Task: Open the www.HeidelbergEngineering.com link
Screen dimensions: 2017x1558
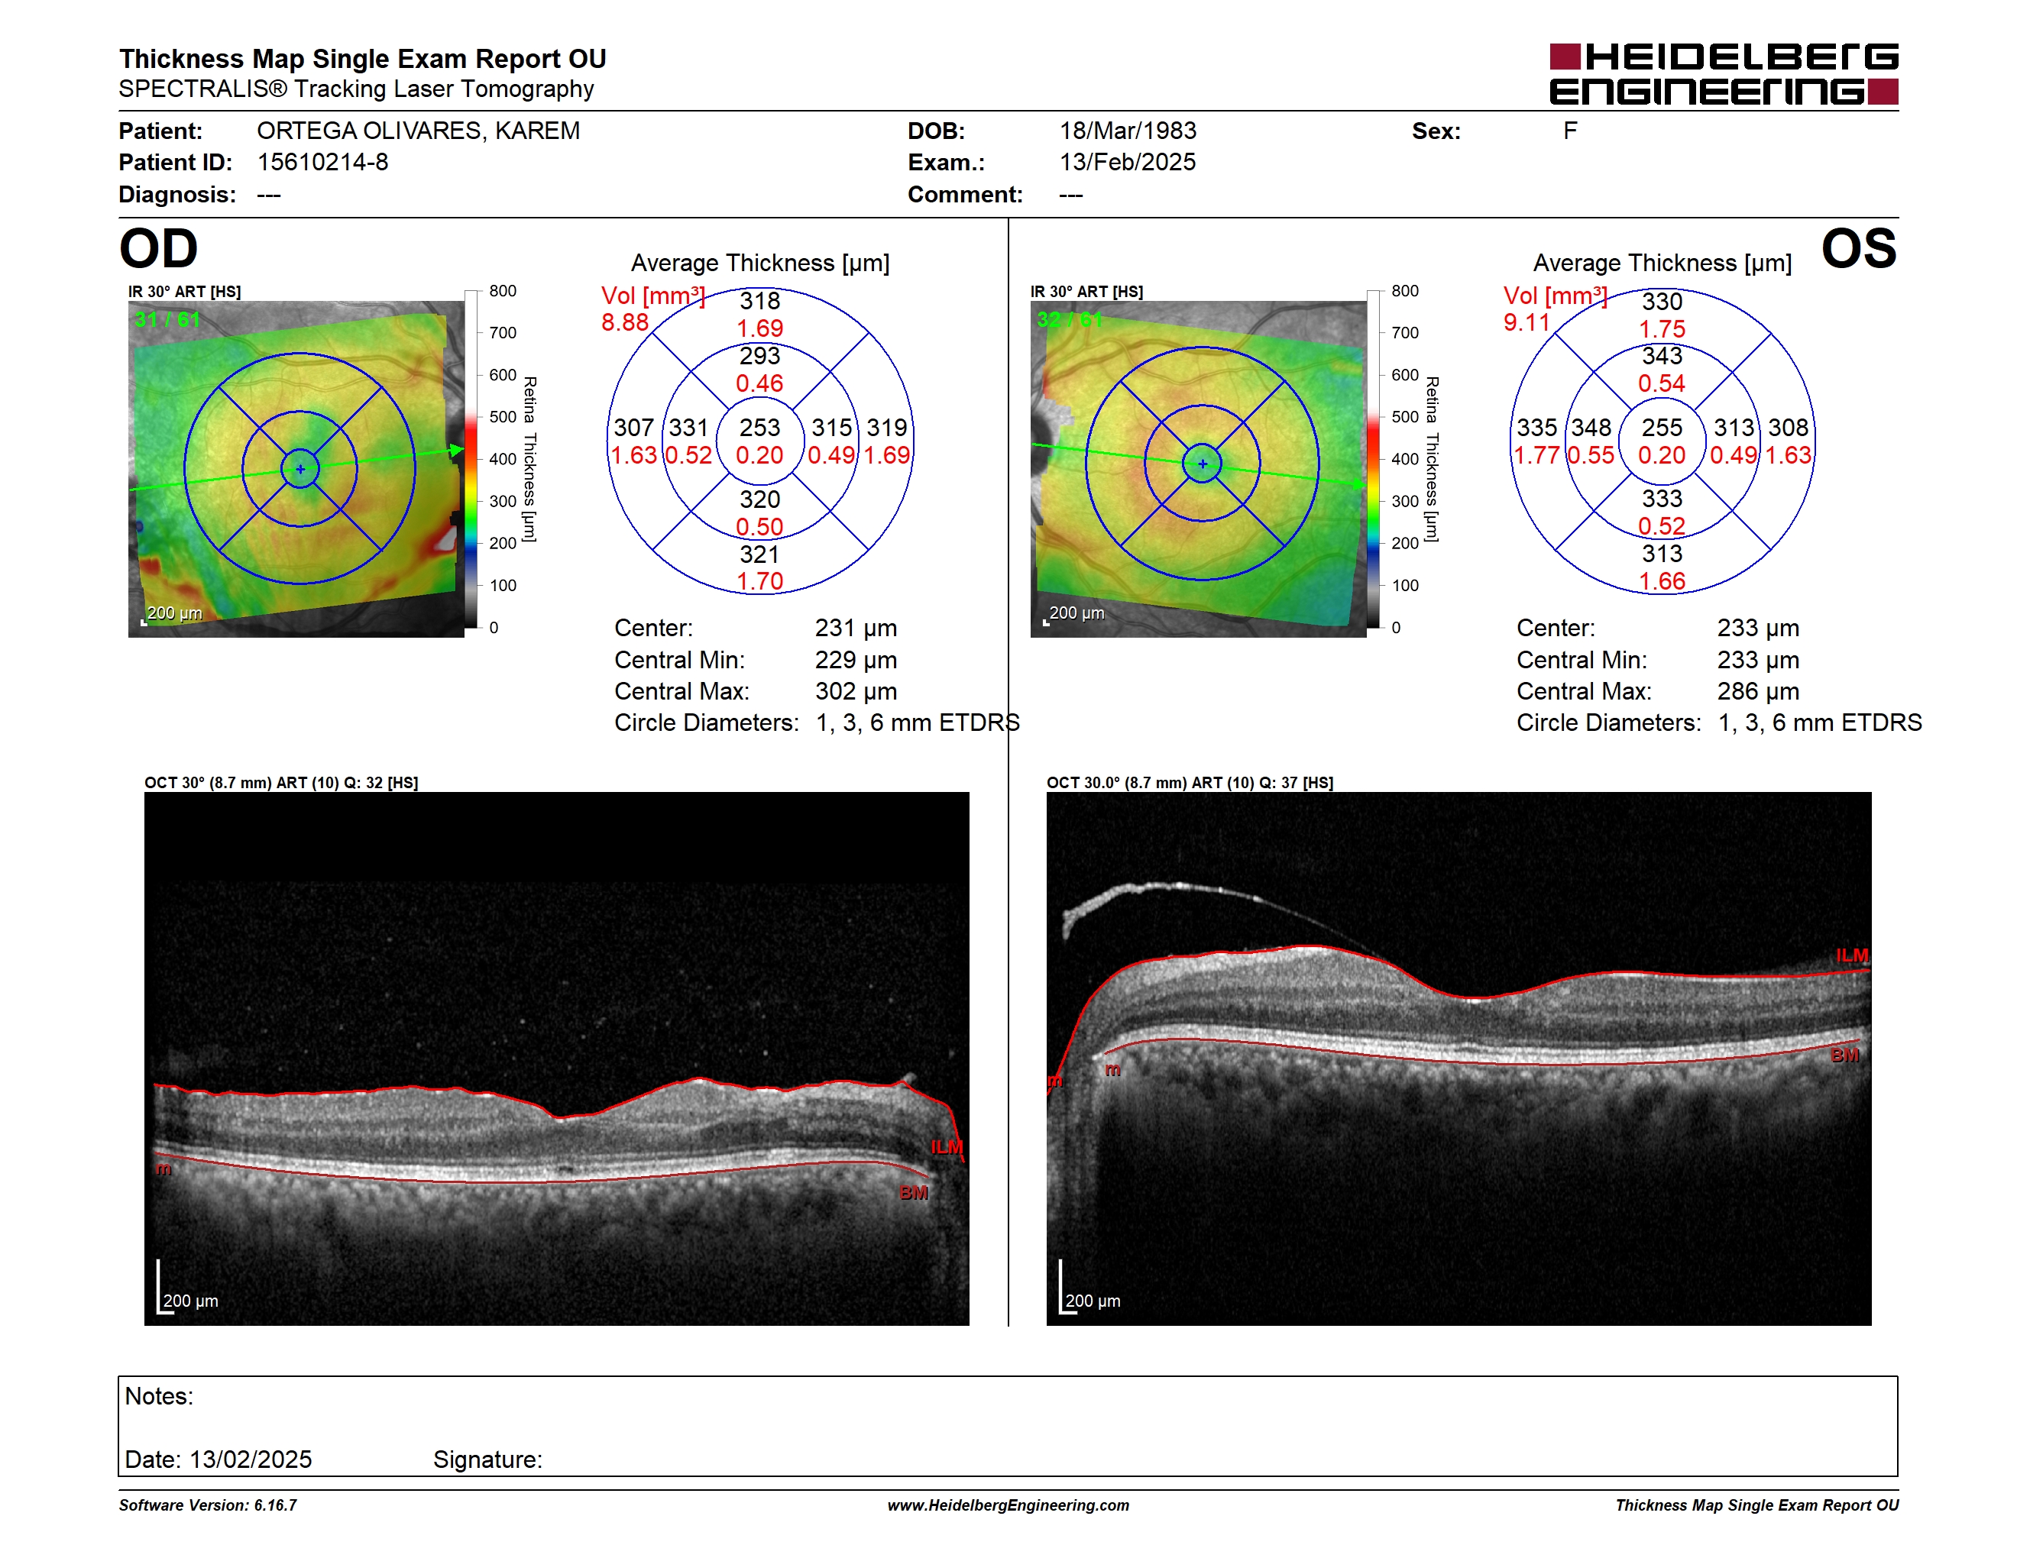Action: [1008, 1505]
